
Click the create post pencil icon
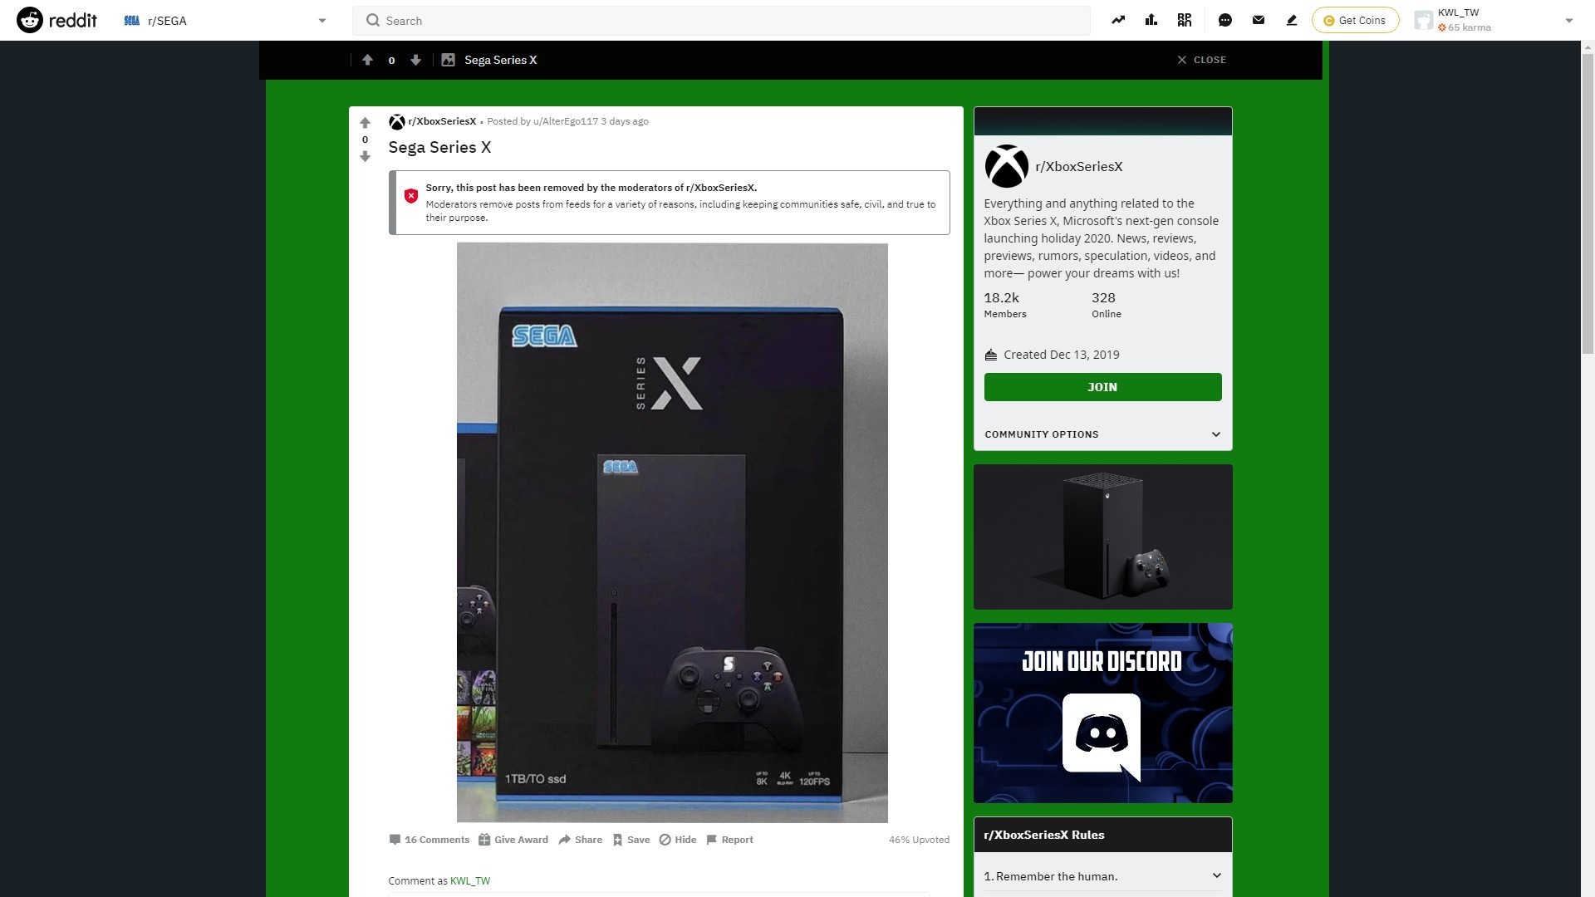tap(1291, 20)
